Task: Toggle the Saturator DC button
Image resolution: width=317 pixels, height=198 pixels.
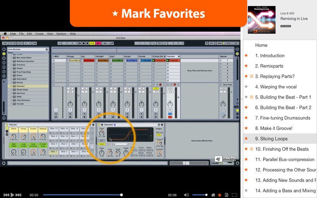Action: 102,140
